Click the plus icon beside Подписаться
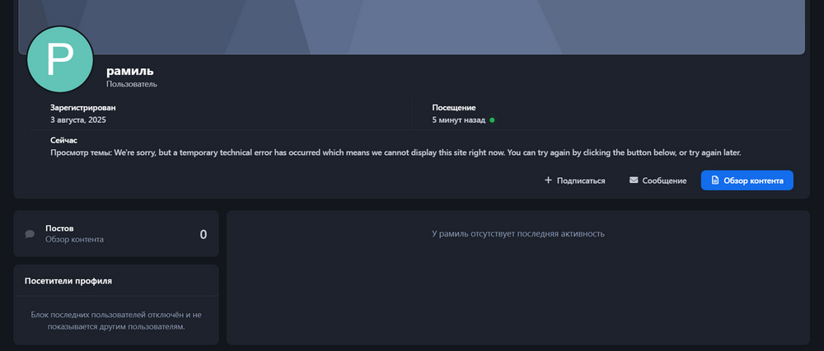This screenshot has height=351, width=824. point(548,180)
